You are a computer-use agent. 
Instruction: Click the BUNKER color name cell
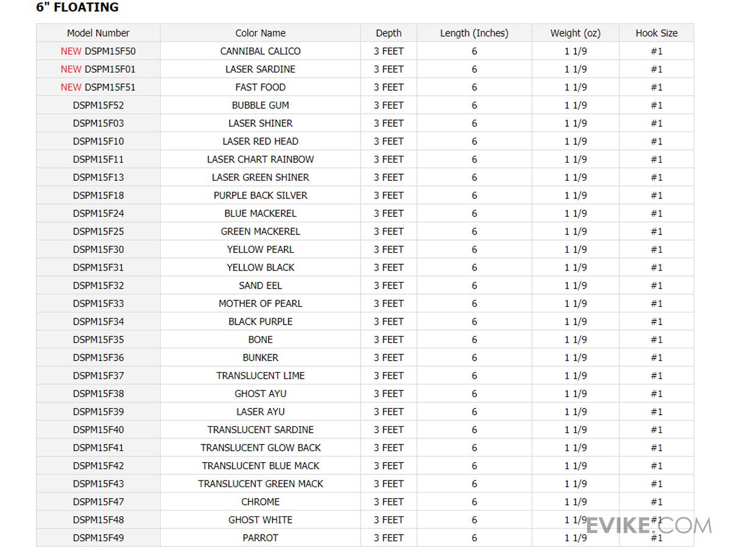coord(260,357)
